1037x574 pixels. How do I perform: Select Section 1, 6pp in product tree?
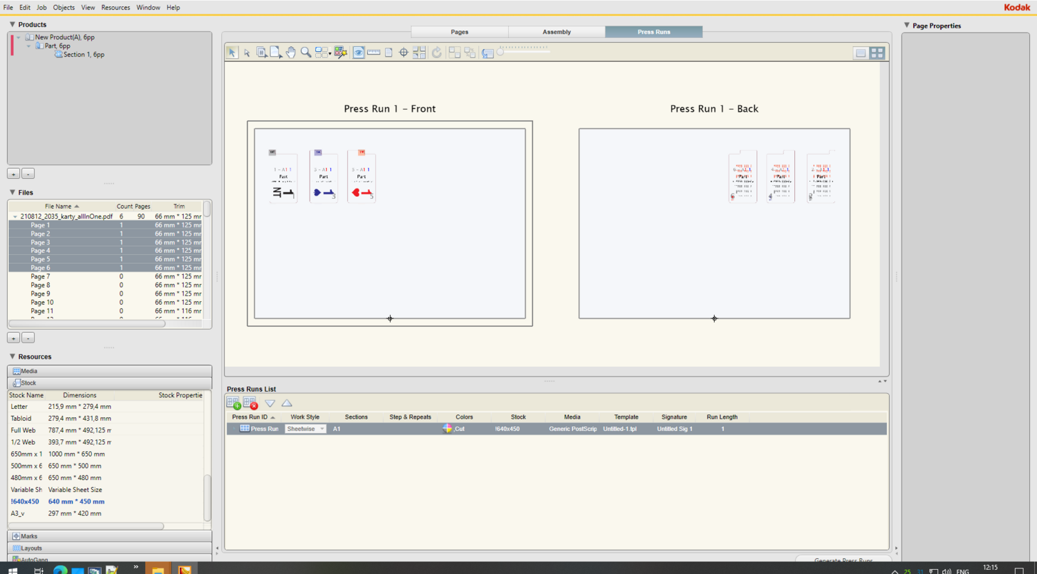84,55
